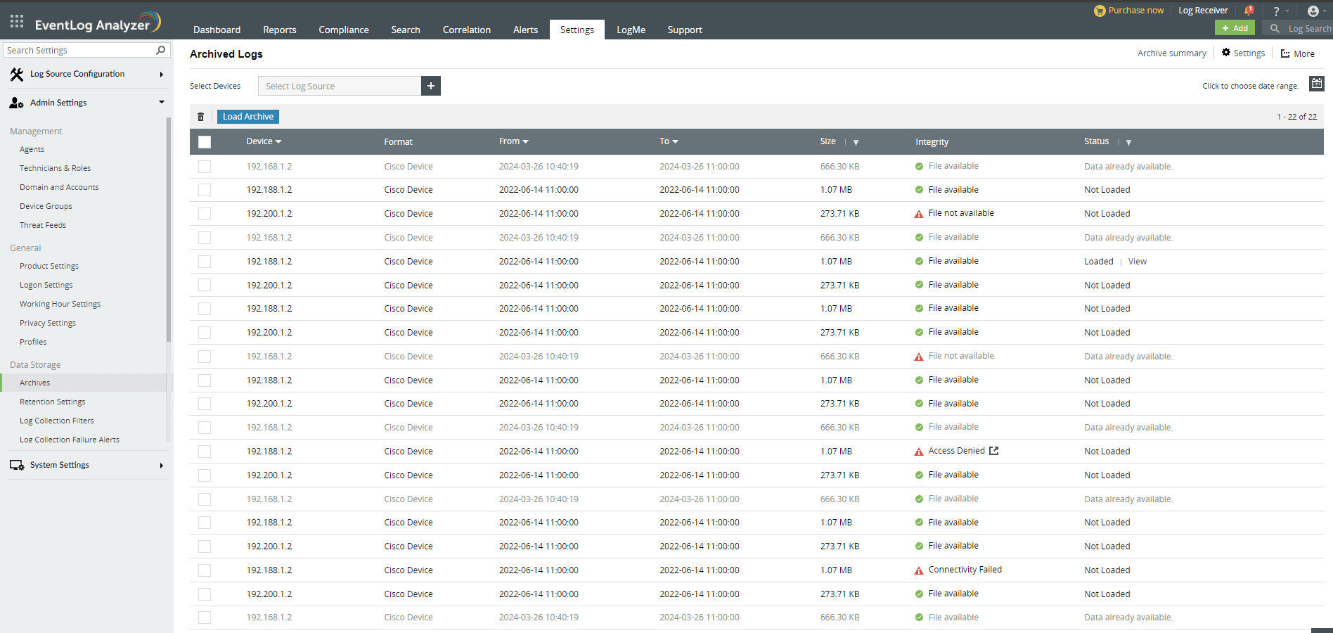Open Access Denied external link icon
Viewport: 1333px width, 633px height.
click(x=993, y=451)
